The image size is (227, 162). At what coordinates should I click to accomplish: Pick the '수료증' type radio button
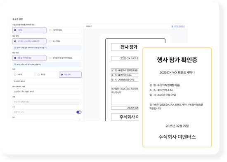point(24,74)
